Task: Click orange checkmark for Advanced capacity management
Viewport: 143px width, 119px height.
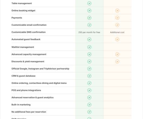Action: (117, 54)
